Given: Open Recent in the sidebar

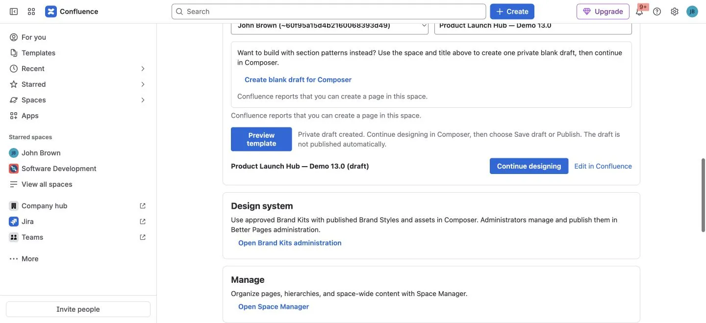Looking at the screenshot, I should [78, 69].
